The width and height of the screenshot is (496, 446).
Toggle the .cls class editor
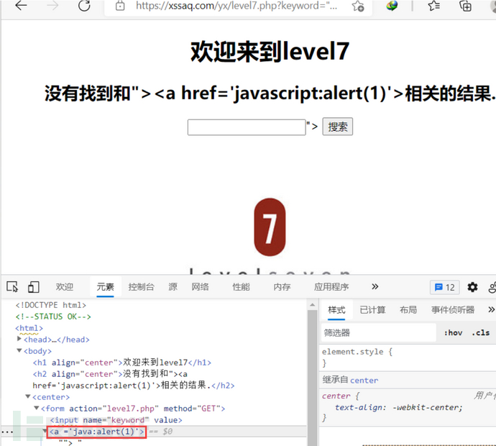tap(481, 332)
